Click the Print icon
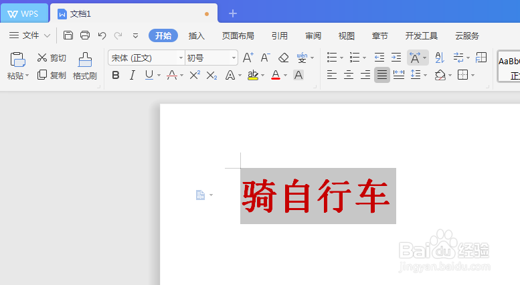Screen dimensions: 520x285 85,35
